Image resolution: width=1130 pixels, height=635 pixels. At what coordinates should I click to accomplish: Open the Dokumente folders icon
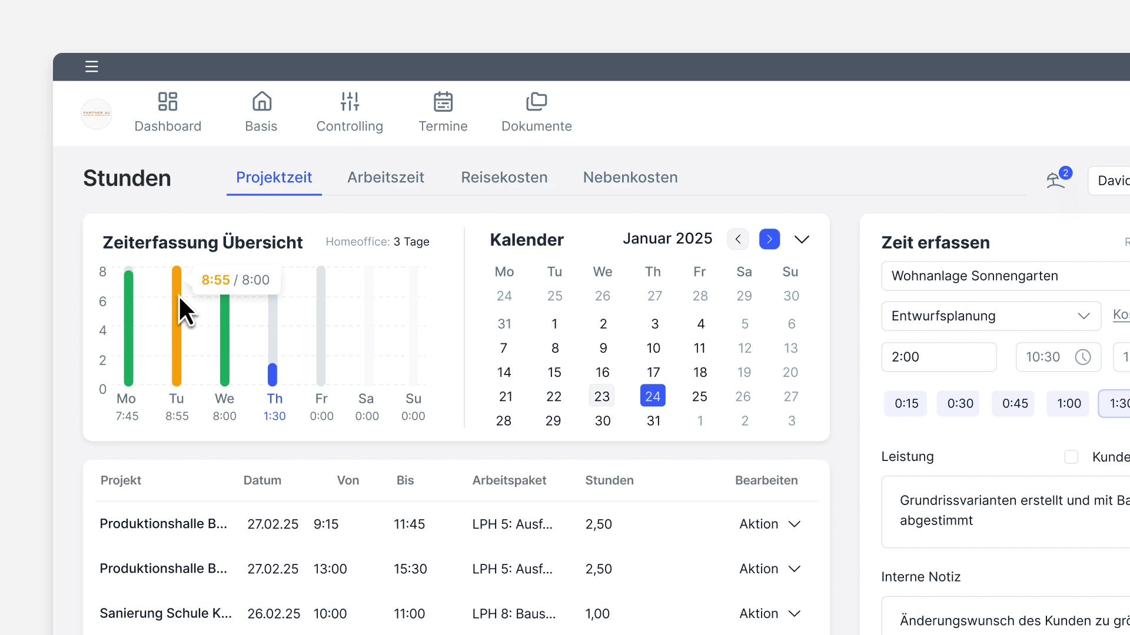pyautogui.click(x=536, y=101)
